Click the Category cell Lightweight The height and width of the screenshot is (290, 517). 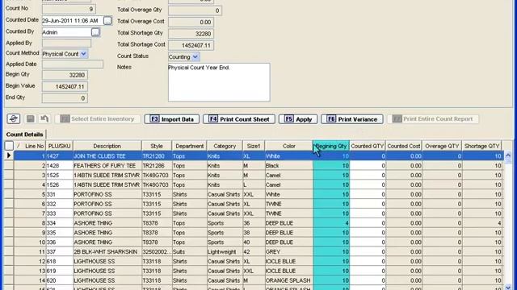point(225,251)
